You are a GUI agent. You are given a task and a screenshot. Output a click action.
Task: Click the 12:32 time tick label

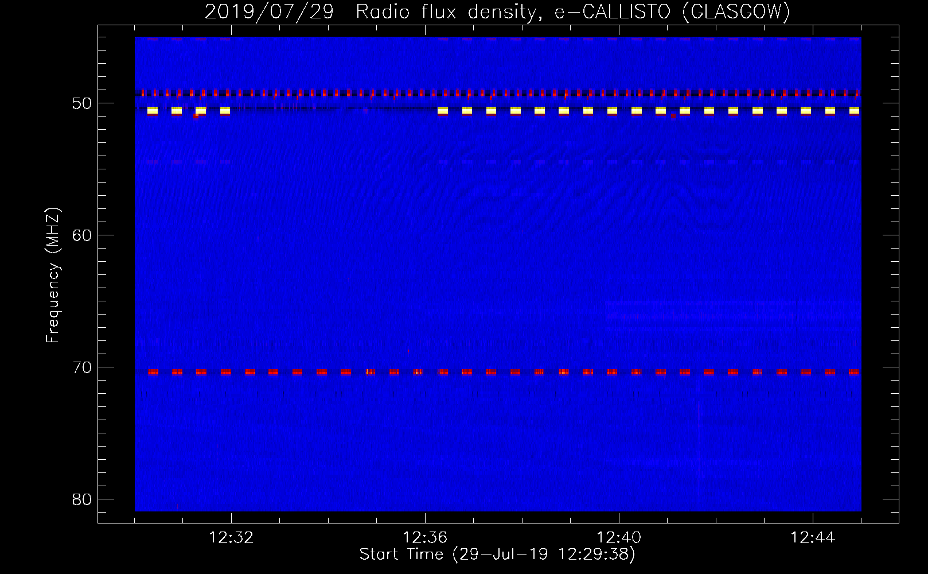pyautogui.click(x=231, y=538)
